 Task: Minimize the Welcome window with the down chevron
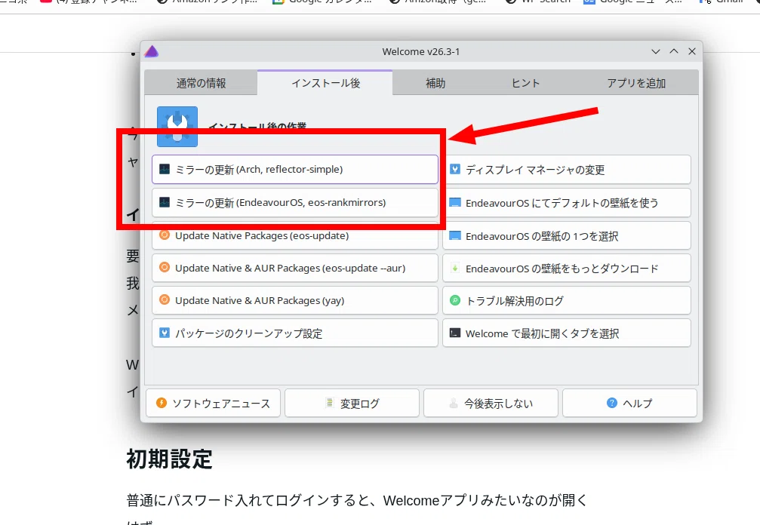click(656, 51)
